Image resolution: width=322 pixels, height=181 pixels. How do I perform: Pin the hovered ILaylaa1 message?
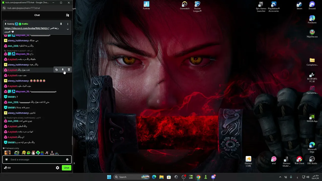tap(63, 70)
